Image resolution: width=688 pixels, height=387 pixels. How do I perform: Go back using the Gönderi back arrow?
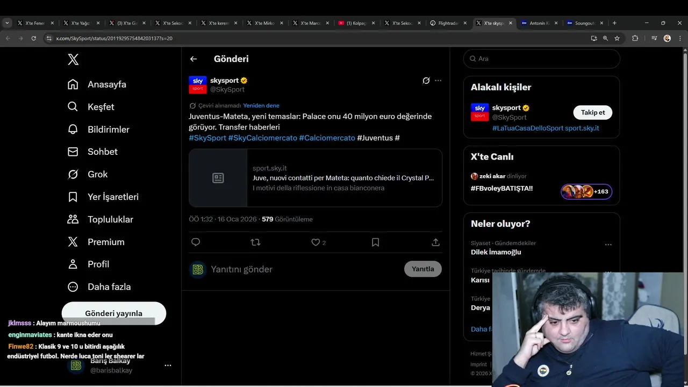tap(193, 59)
